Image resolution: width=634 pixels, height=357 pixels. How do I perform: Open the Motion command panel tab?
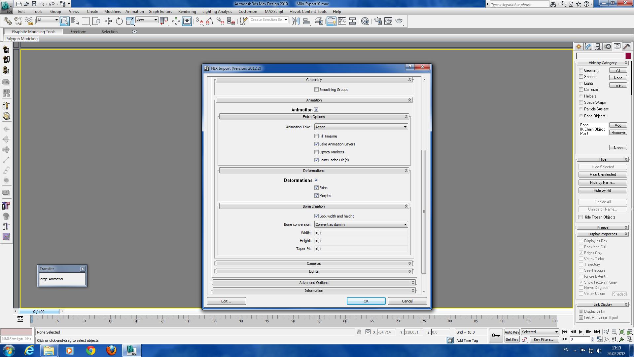[608, 47]
